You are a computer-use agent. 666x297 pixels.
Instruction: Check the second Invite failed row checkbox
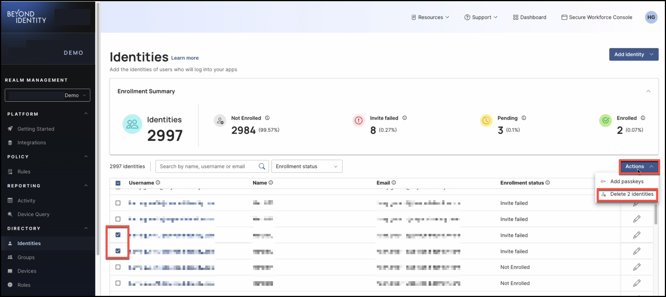(x=118, y=219)
